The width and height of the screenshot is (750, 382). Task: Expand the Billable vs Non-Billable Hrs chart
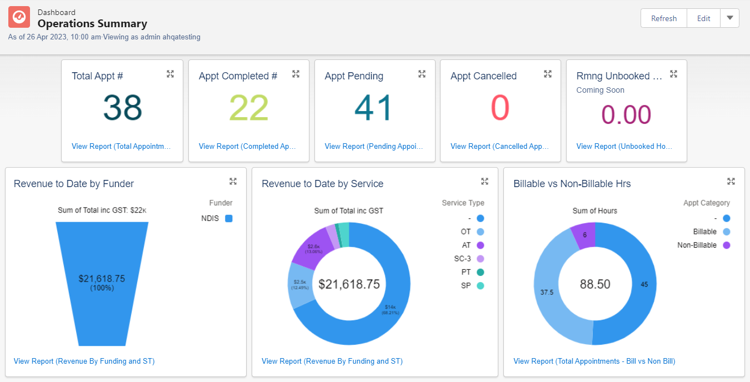click(731, 181)
